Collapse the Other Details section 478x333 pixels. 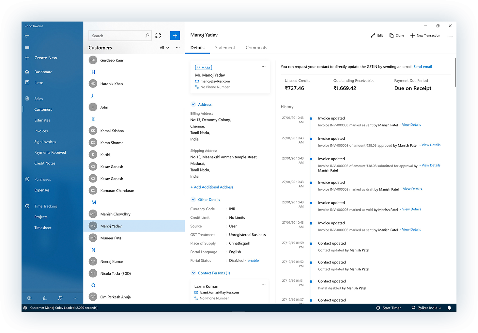pyautogui.click(x=193, y=199)
